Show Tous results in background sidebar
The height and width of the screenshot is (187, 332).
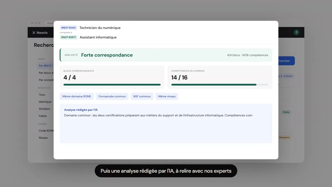coord(42,95)
